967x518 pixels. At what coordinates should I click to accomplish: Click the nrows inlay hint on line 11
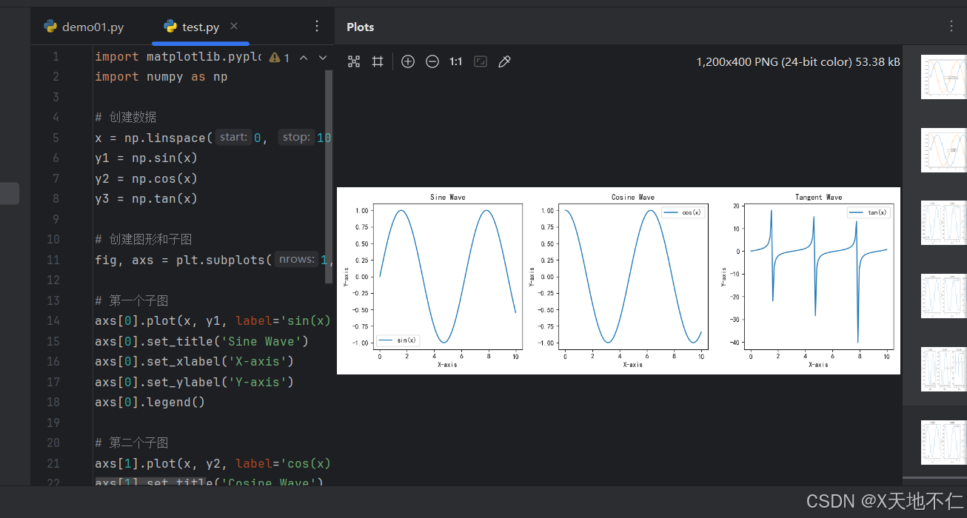pyautogui.click(x=296, y=260)
